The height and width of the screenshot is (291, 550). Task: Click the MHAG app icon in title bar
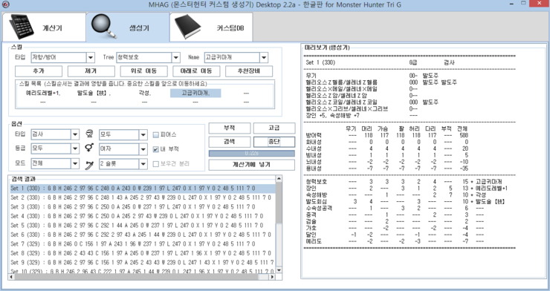point(6,4)
